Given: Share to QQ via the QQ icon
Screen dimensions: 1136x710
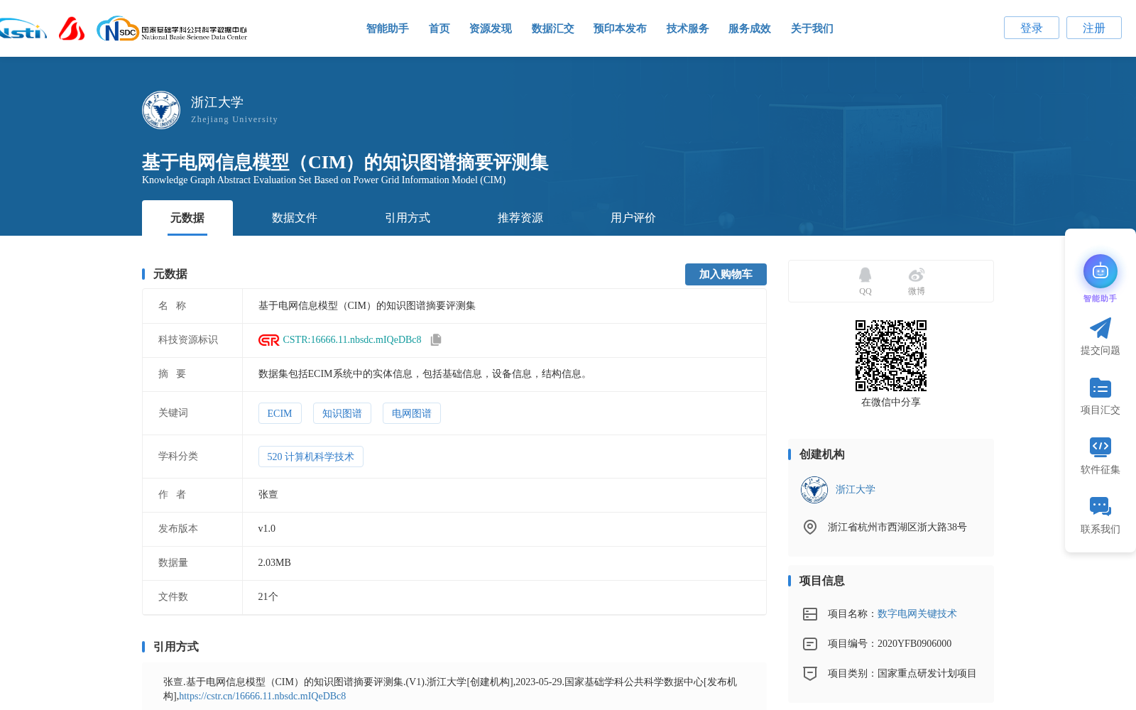Looking at the screenshot, I should [x=865, y=275].
